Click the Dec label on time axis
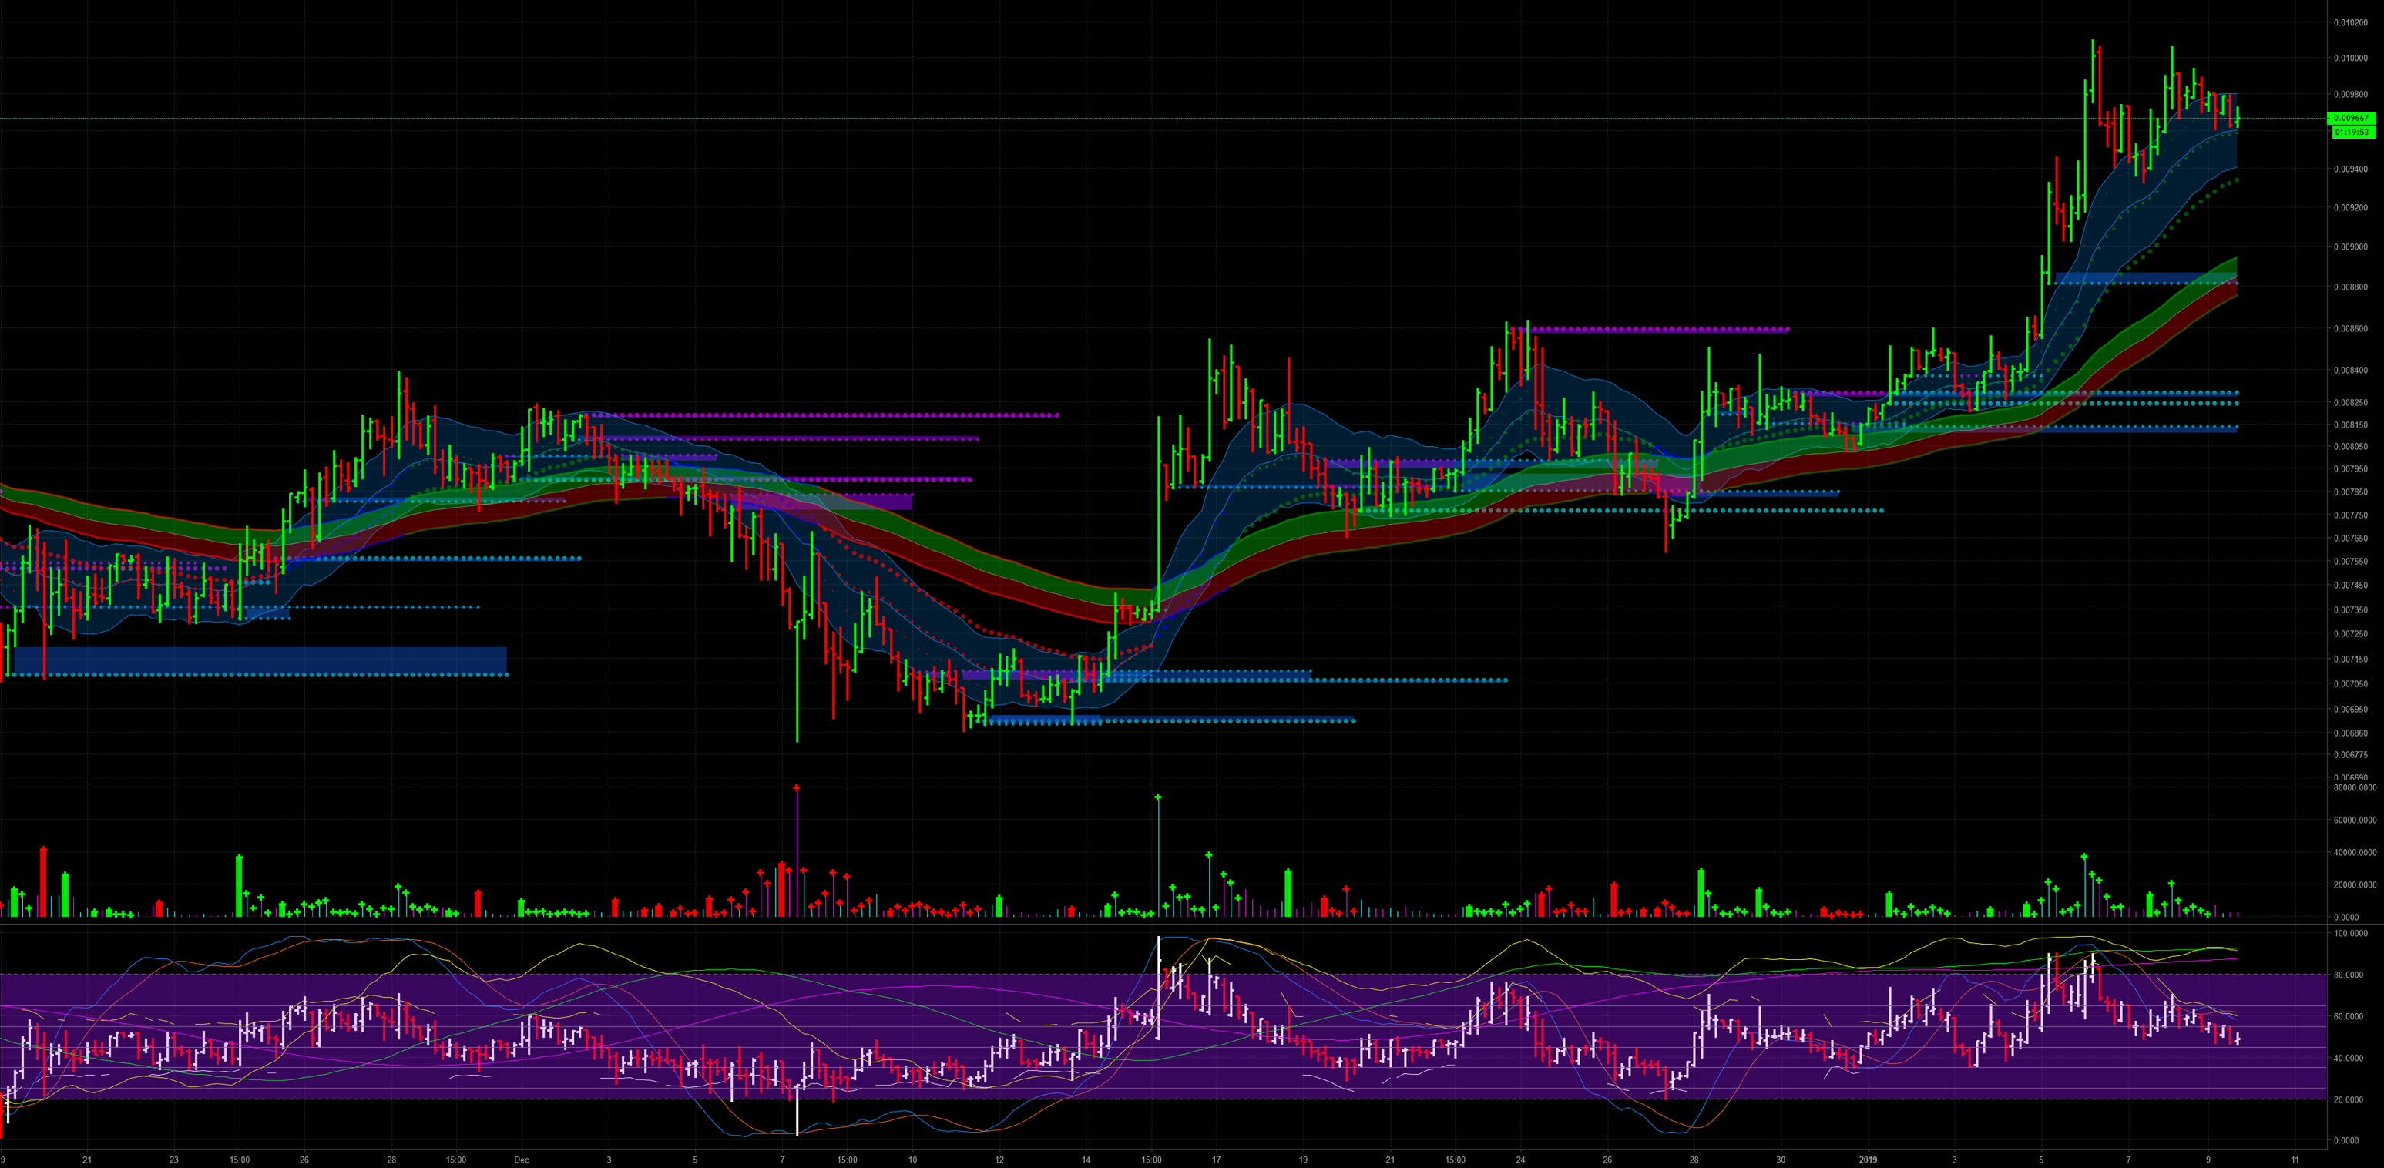 521,1160
